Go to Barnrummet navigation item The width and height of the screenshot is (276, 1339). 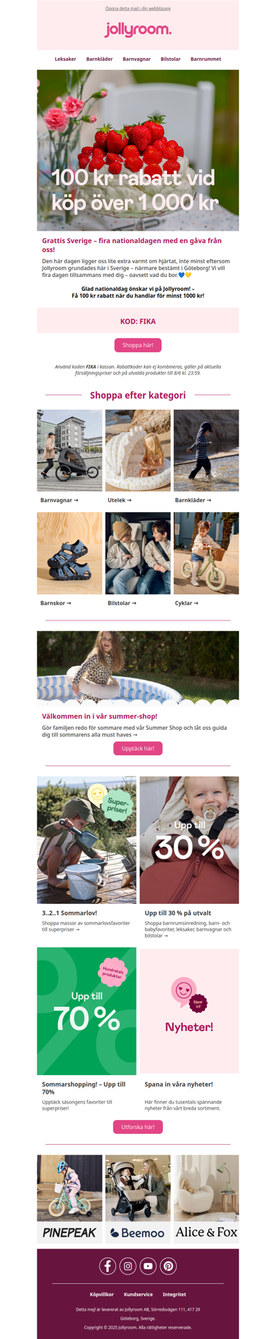pos(206,59)
